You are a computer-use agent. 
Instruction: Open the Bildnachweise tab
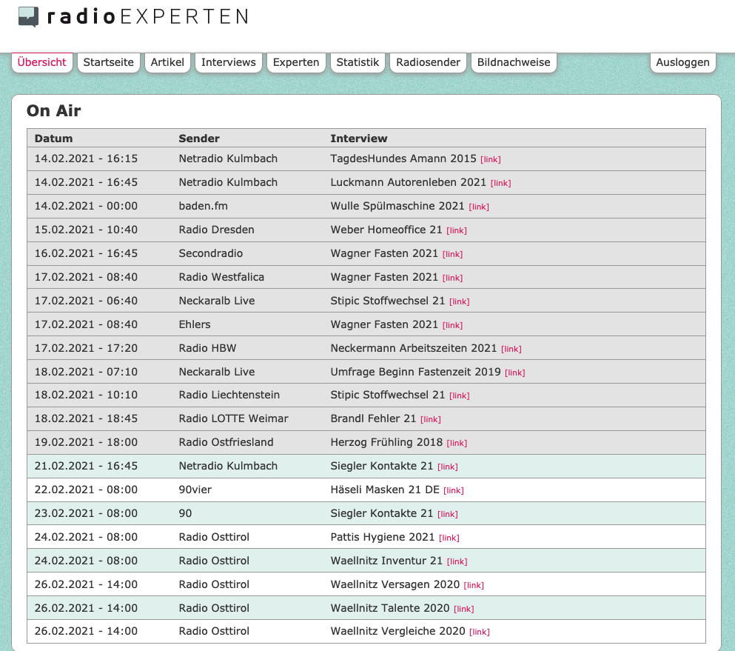tap(513, 62)
